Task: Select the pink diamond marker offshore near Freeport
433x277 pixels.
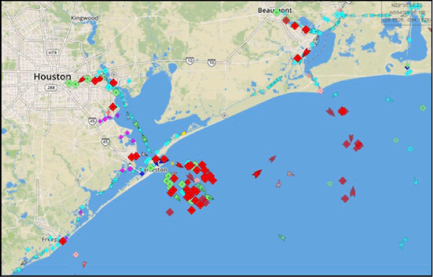Action: (76, 255)
